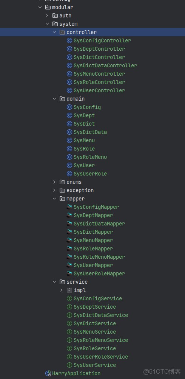This screenshot has height=379, width=185.
Task: Open HarryApplication main class
Action: [76, 373]
